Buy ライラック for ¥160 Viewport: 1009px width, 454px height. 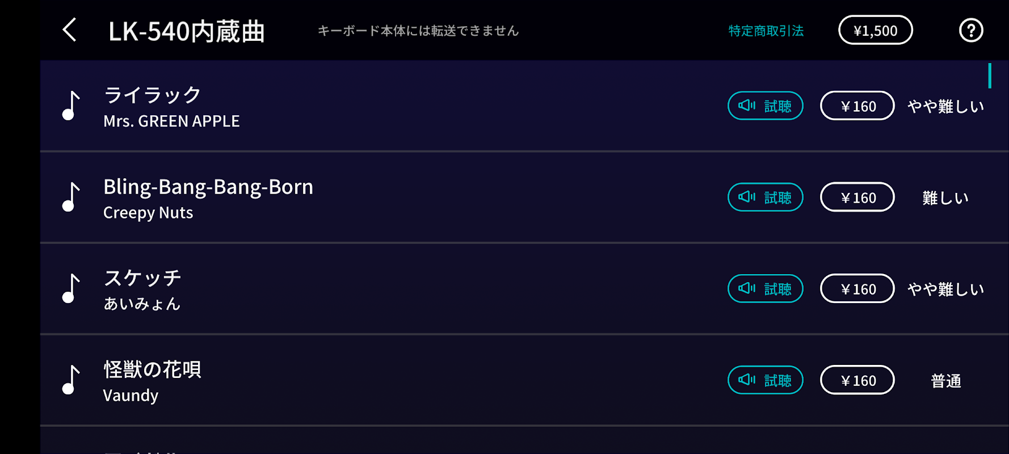(x=857, y=106)
